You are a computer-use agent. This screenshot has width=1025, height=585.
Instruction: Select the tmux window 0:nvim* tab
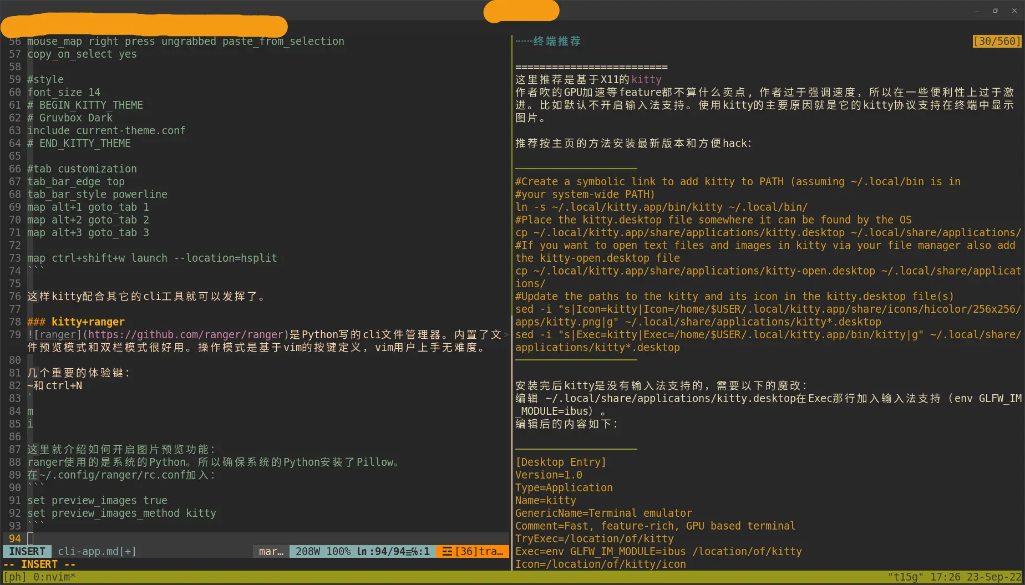pyautogui.click(x=54, y=577)
